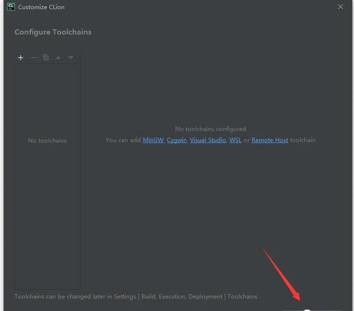Select the Visual Studio toolchain link
The width and height of the screenshot is (354, 311).
208,140
